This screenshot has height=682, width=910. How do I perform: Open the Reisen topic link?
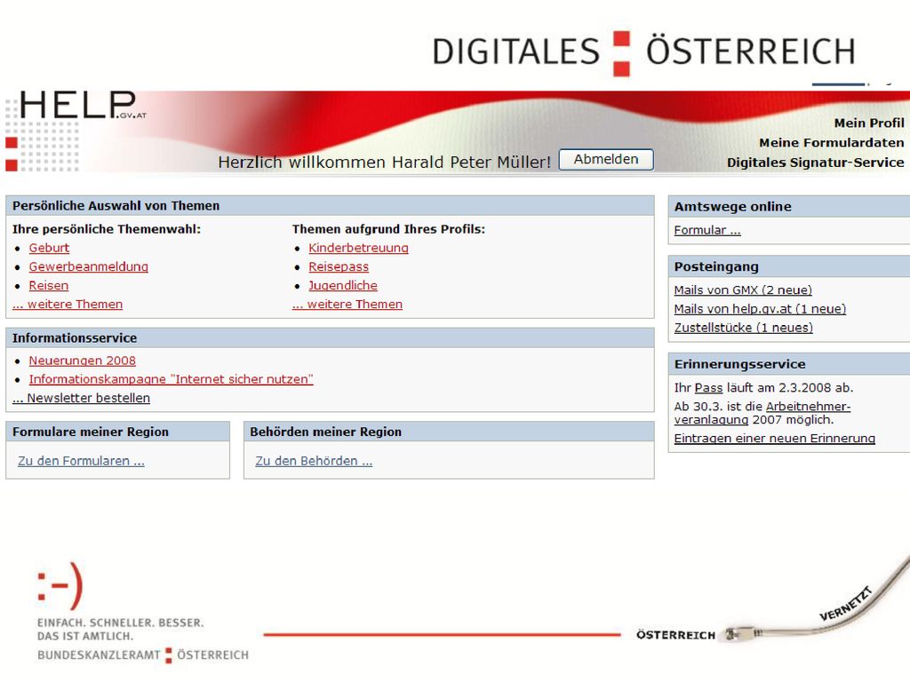click(48, 285)
